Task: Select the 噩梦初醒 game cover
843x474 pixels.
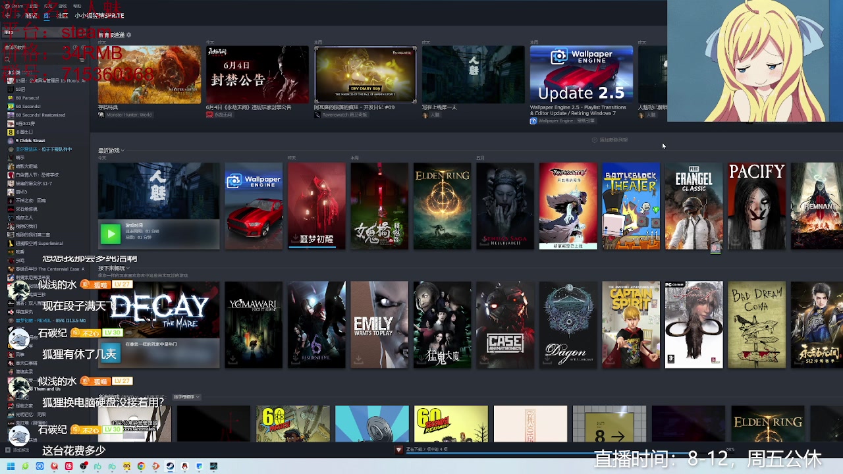Action: point(317,206)
